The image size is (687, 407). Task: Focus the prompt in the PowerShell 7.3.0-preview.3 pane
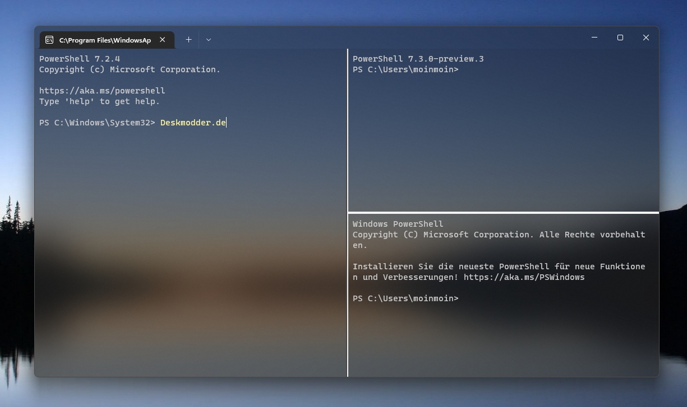click(405, 69)
